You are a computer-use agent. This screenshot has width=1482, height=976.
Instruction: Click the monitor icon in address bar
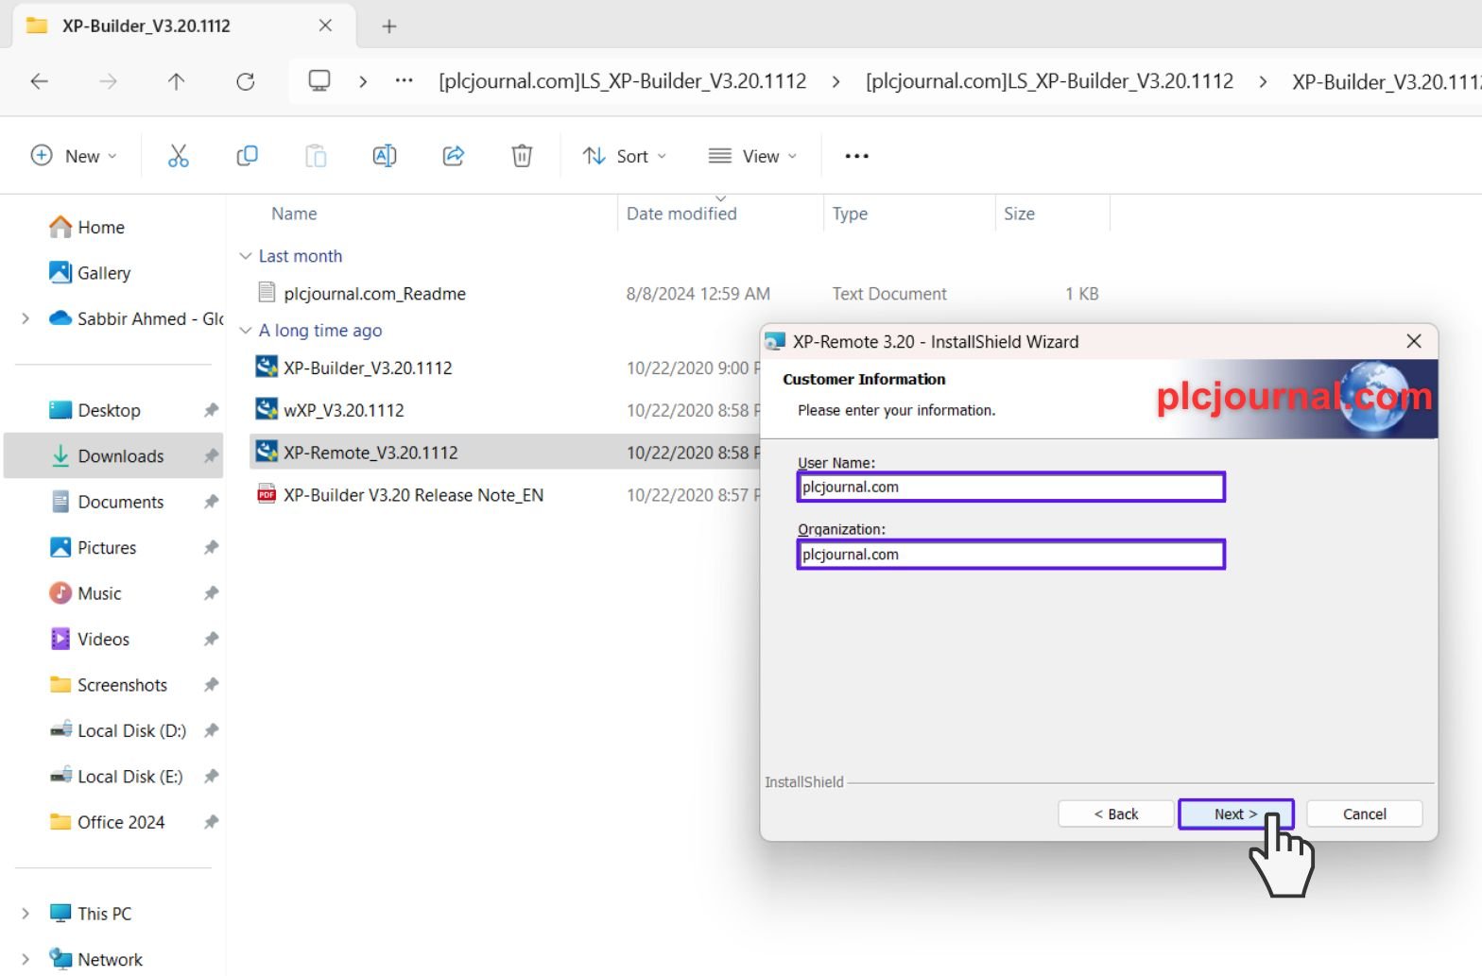[319, 81]
